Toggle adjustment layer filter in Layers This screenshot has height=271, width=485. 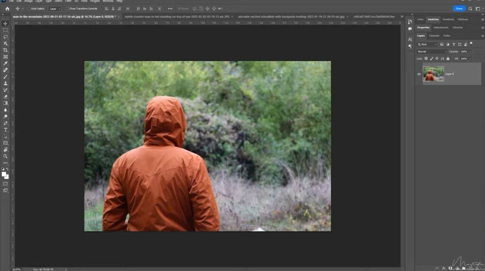[448, 44]
